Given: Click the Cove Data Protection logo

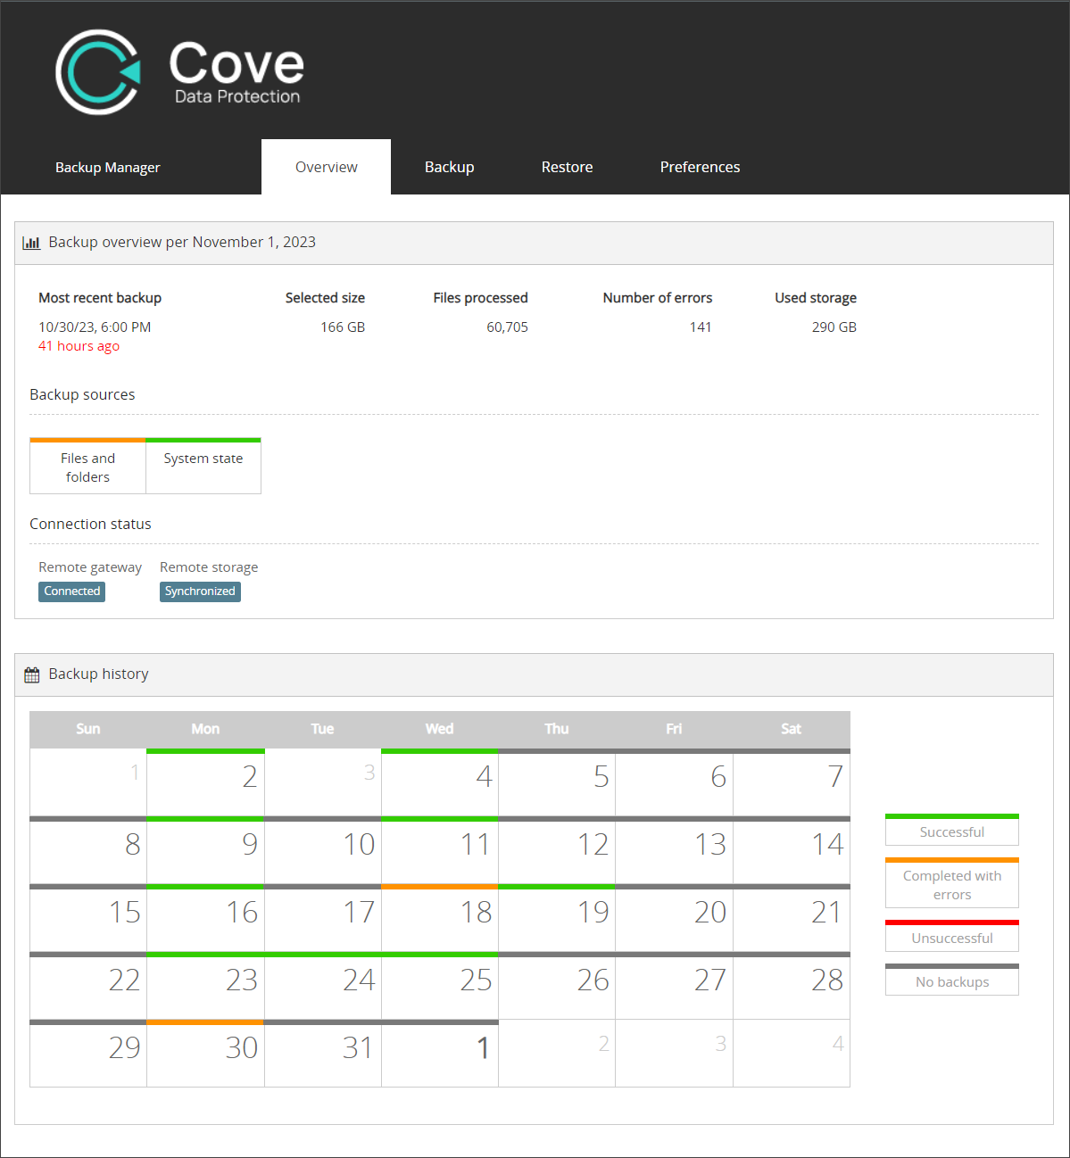Looking at the screenshot, I should [179, 72].
